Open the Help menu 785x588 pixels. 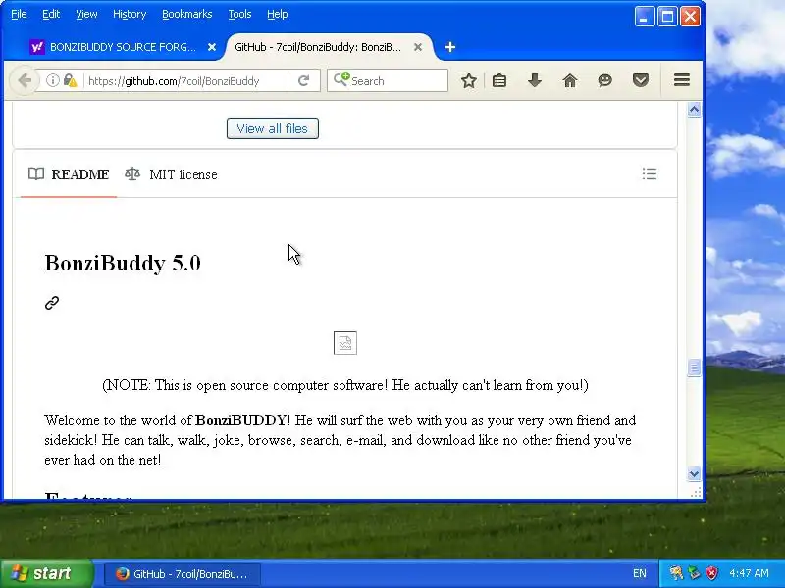pos(278,14)
